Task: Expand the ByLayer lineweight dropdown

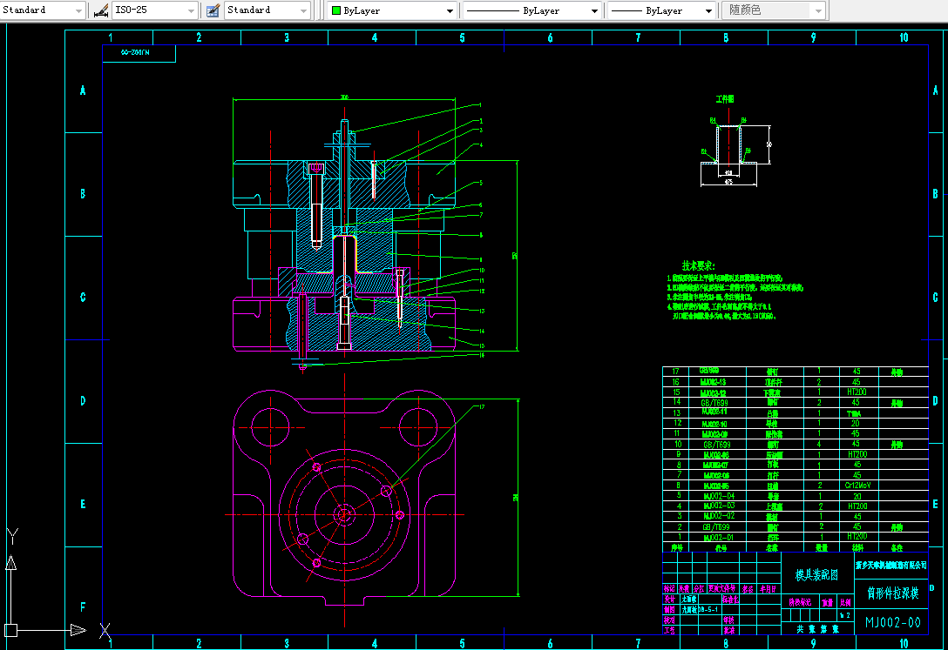Action: [708, 10]
